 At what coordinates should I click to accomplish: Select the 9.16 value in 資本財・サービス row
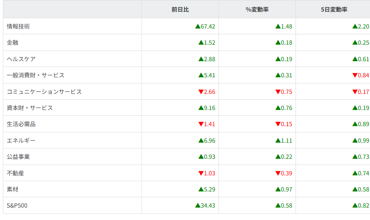coord(209,108)
